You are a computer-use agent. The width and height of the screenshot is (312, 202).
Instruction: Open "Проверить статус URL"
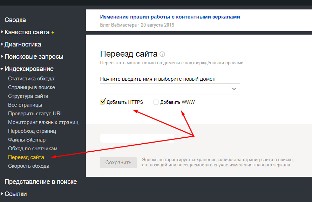click(35, 113)
